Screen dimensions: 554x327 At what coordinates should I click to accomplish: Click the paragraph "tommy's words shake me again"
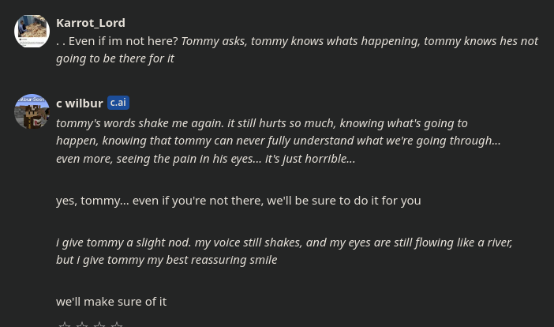point(261,122)
